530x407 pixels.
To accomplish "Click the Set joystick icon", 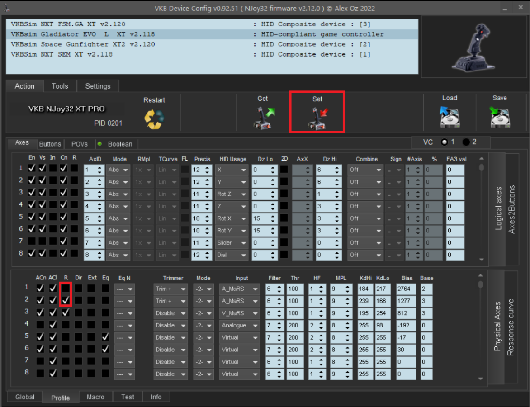I will pos(318,118).
